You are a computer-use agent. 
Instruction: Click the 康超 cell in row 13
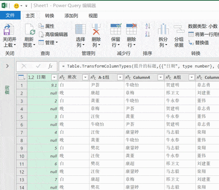click(x=107, y=180)
